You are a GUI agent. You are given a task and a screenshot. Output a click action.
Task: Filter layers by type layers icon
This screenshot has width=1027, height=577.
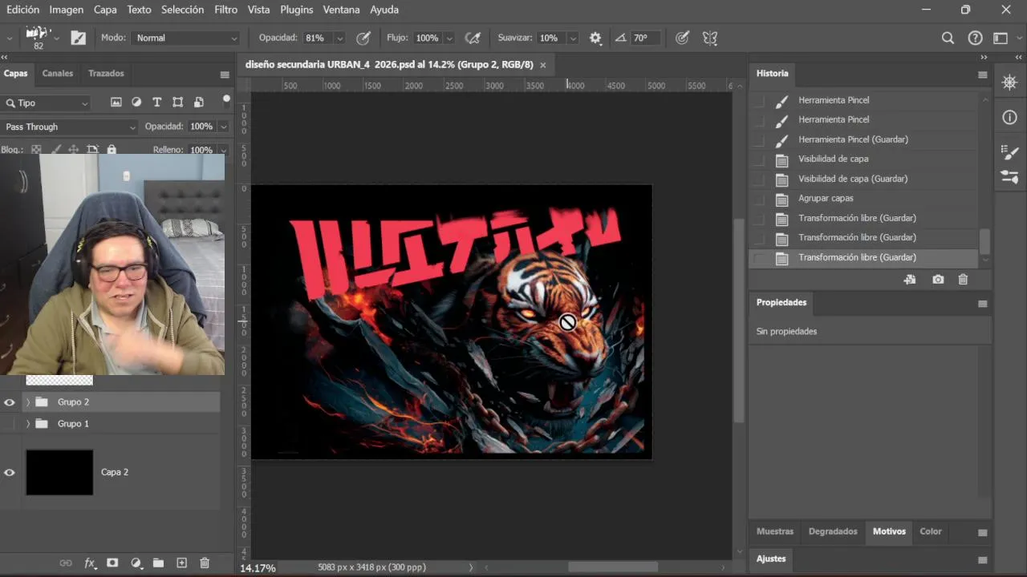[156, 103]
